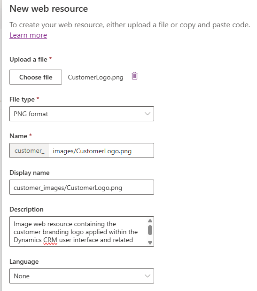Click the File type label
257x291 pixels.
click(22, 99)
